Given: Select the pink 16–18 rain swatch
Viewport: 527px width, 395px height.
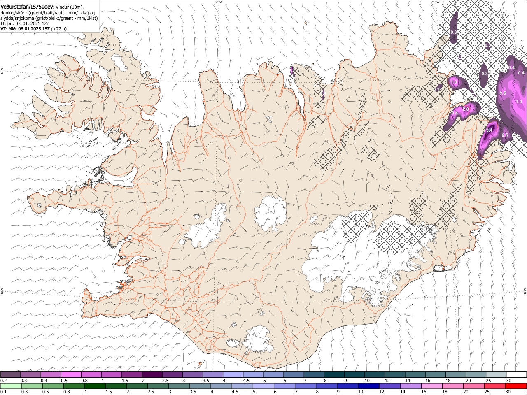Looking at the screenshot, I should [432, 386].
